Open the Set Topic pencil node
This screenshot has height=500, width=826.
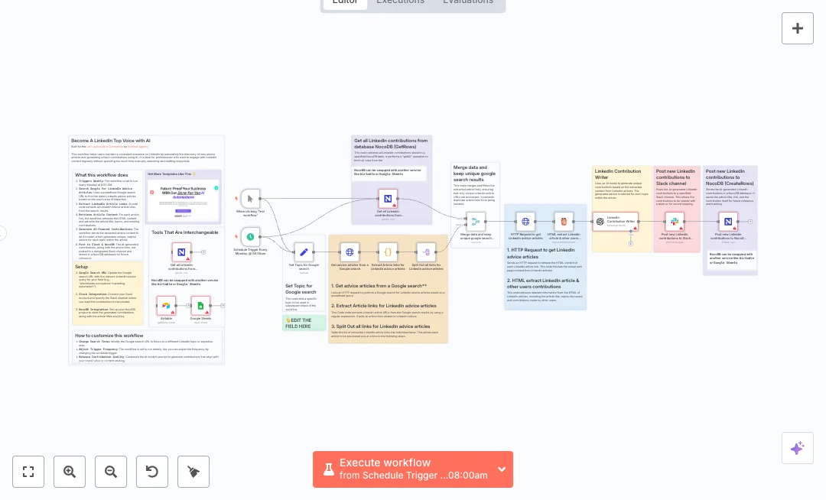tap(304, 252)
